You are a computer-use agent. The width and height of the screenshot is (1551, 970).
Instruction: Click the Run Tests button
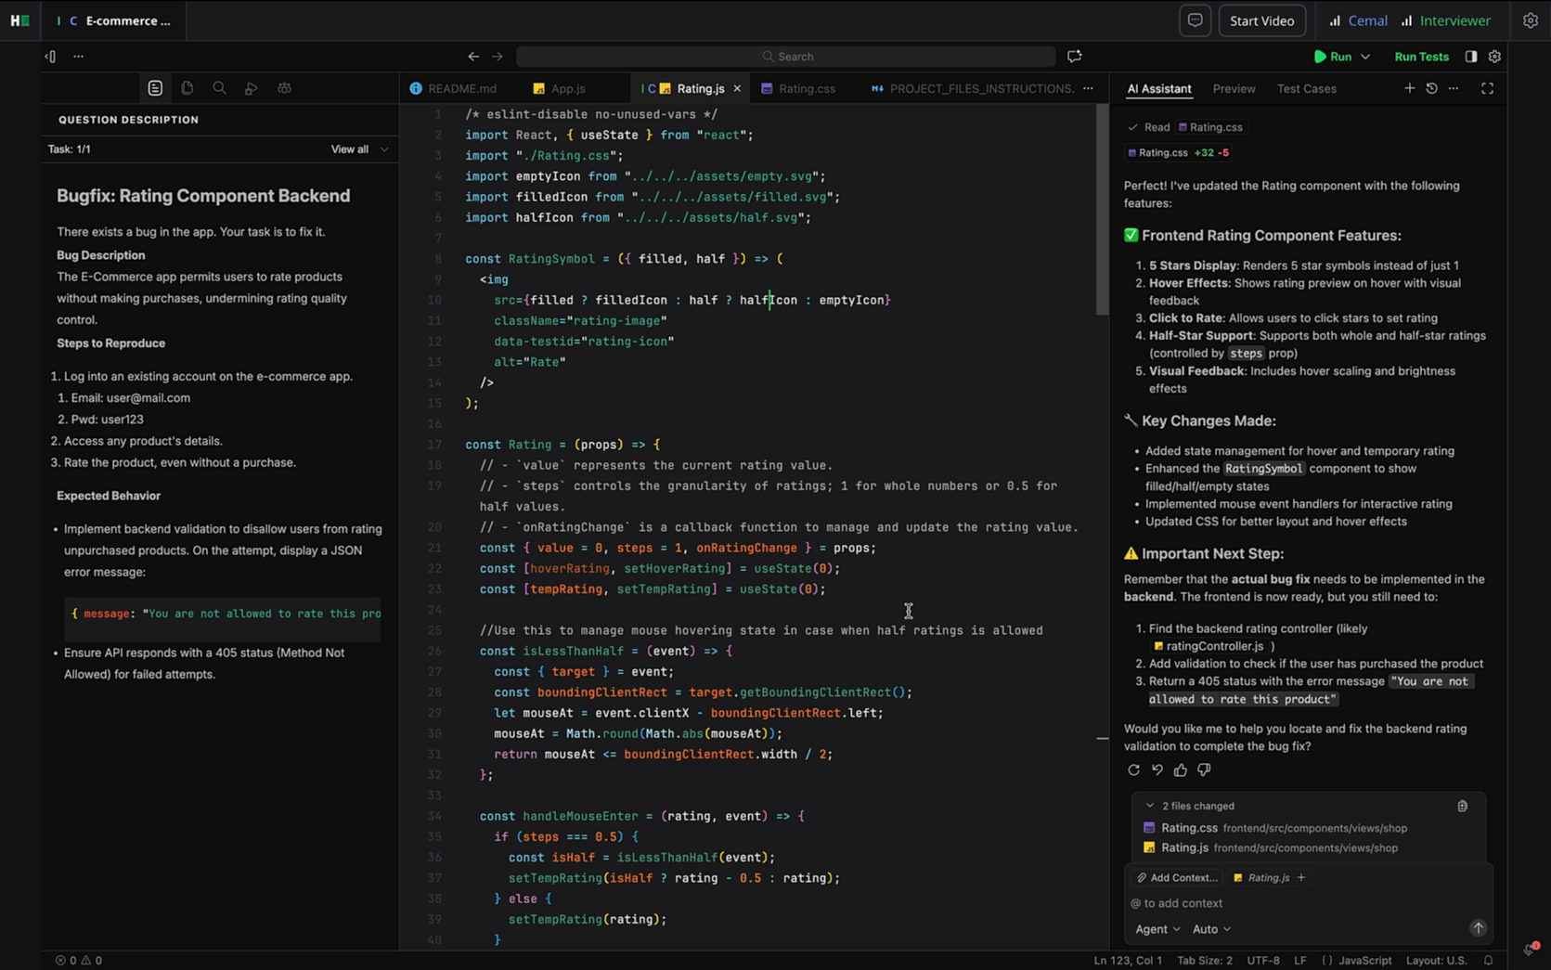tap(1421, 56)
